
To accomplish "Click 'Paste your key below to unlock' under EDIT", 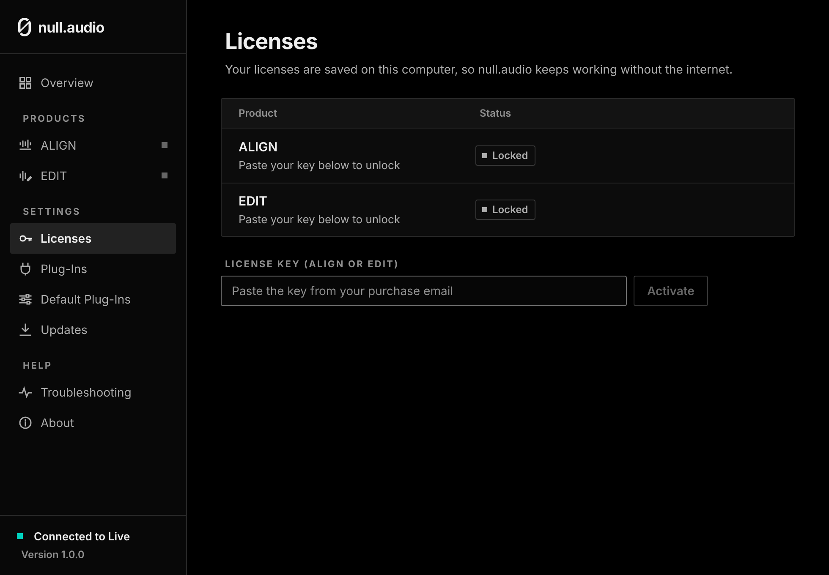I will [319, 219].
